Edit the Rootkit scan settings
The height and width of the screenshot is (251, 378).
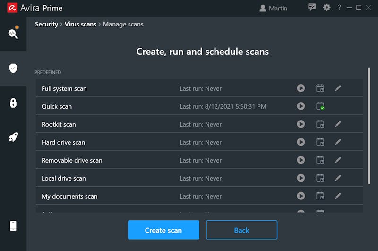pyautogui.click(x=338, y=124)
